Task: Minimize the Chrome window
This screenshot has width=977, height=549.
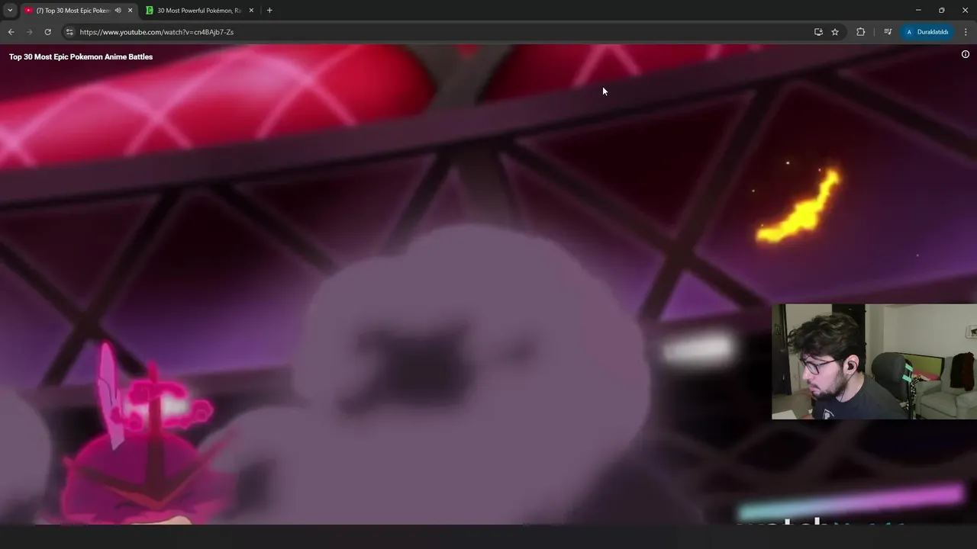Action: click(x=918, y=10)
